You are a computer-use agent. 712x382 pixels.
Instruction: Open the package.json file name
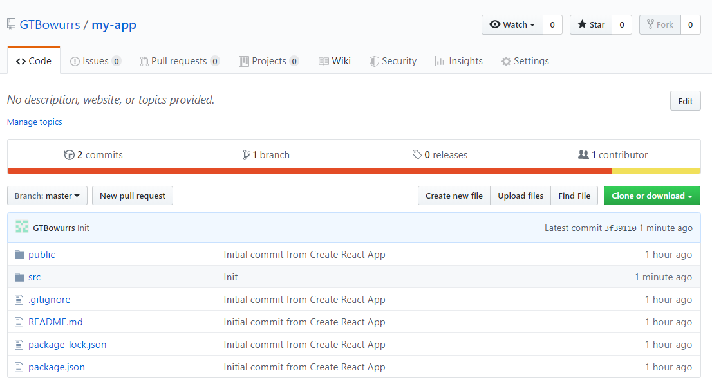(x=57, y=367)
